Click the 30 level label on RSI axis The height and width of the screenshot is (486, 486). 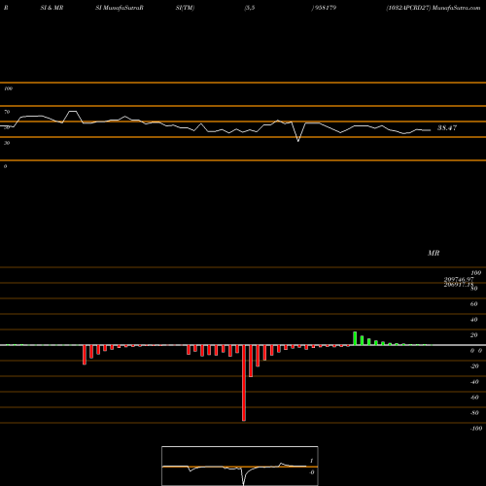7,143
